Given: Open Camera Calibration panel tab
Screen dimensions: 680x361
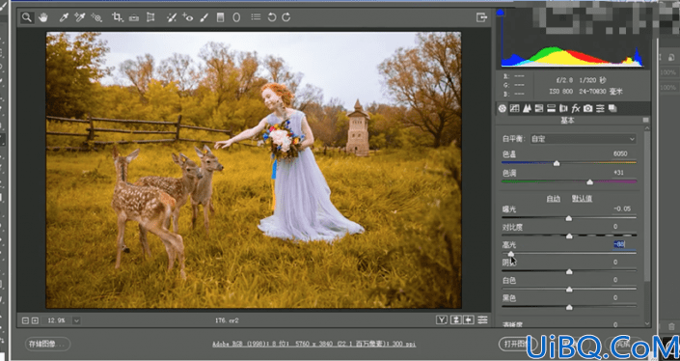Looking at the screenshot, I should [588, 108].
